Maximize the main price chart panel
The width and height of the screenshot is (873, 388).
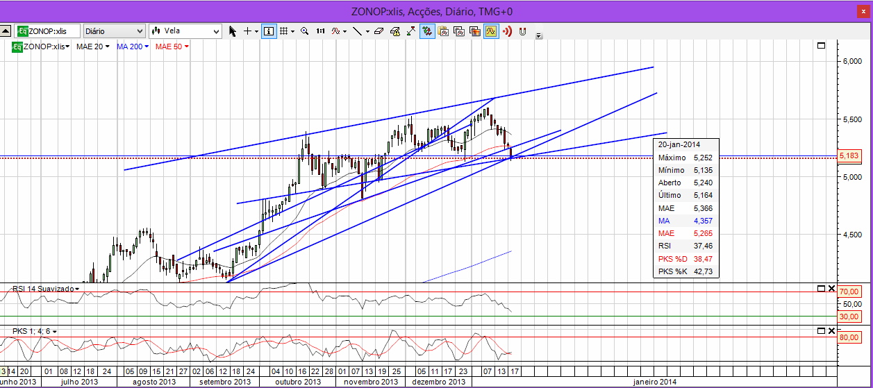tap(821, 45)
